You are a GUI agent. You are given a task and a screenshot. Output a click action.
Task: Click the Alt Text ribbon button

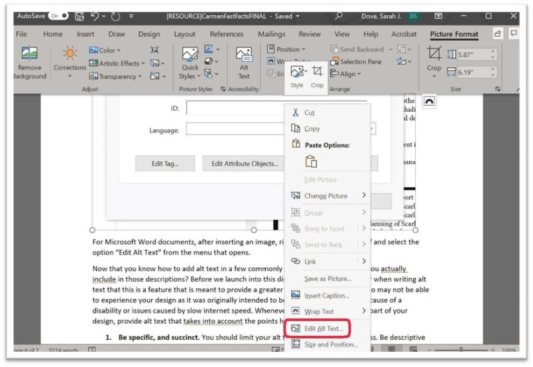click(244, 63)
